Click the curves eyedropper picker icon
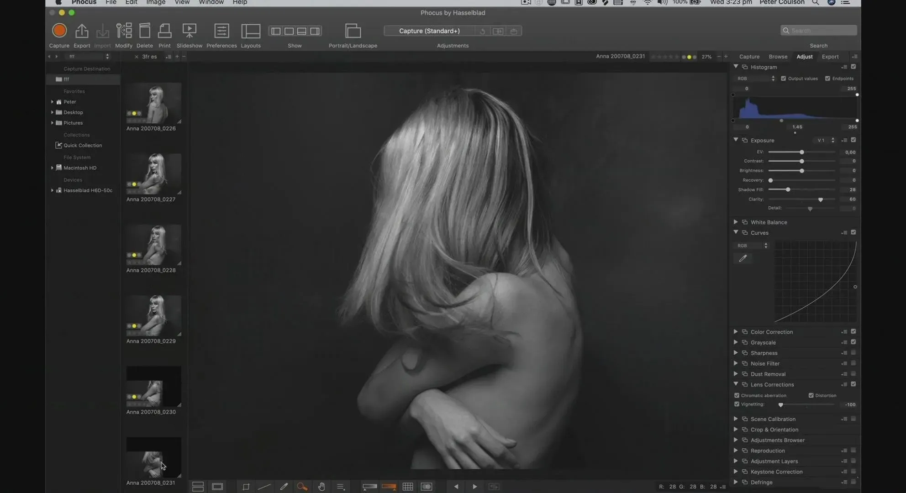The height and width of the screenshot is (493, 906). pyautogui.click(x=743, y=258)
